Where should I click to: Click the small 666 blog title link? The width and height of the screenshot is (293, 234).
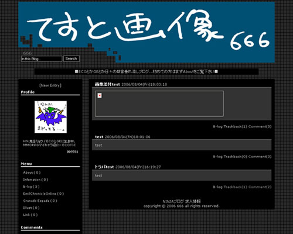tap(28, 53)
